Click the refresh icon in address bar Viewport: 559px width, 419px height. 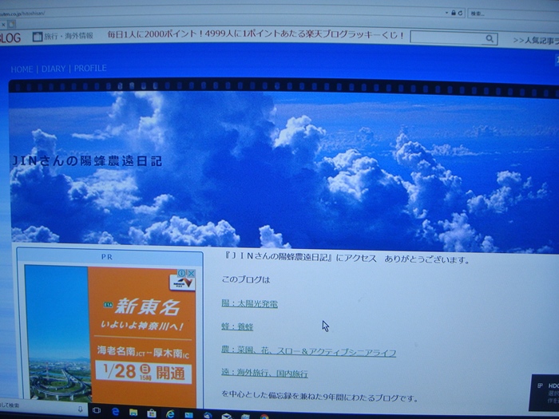[x=460, y=13]
